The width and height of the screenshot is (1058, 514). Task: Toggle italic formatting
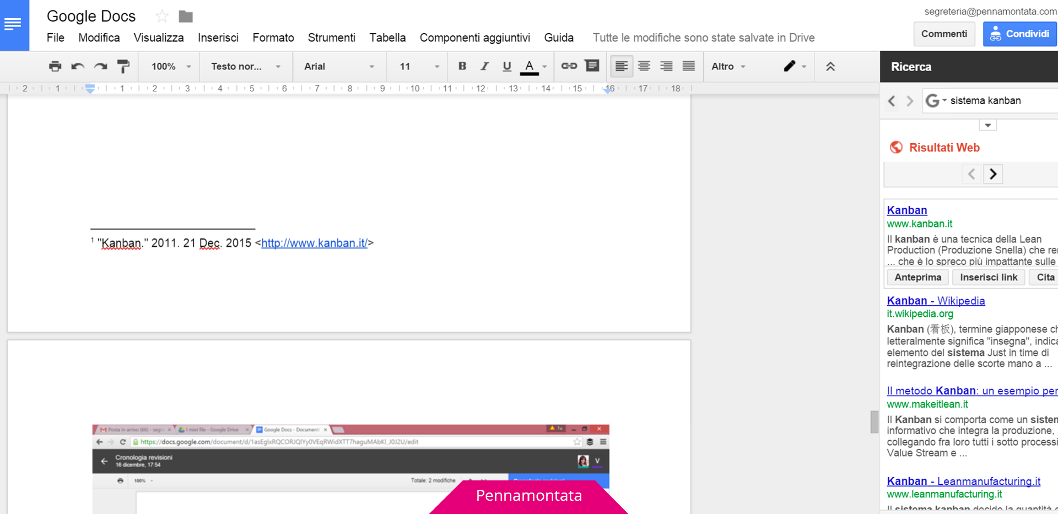[484, 66]
